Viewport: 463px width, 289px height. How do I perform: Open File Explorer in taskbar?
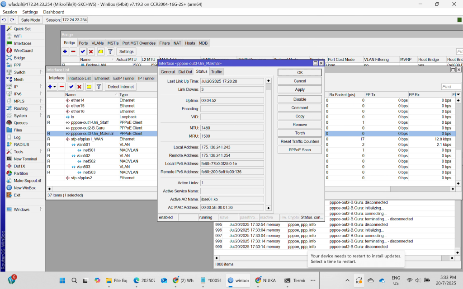(x=117, y=280)
